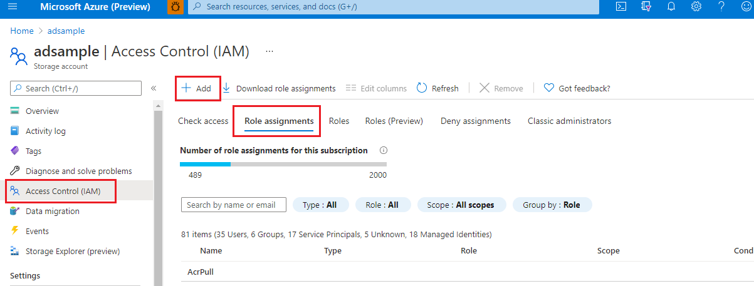Click the Home breadcrumb link
754x286 pixels.
click(x=22, y=31)
